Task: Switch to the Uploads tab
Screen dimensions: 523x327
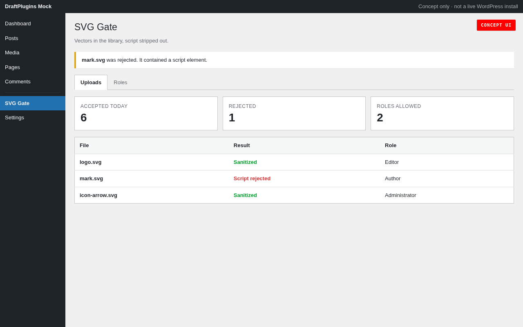Action: [91, 82]
